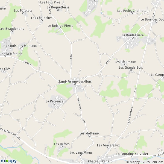The width and height of the screenshot is (164, 164).
Task: Open the Mappy TomTom copyright notice
Action: (145, 162)
